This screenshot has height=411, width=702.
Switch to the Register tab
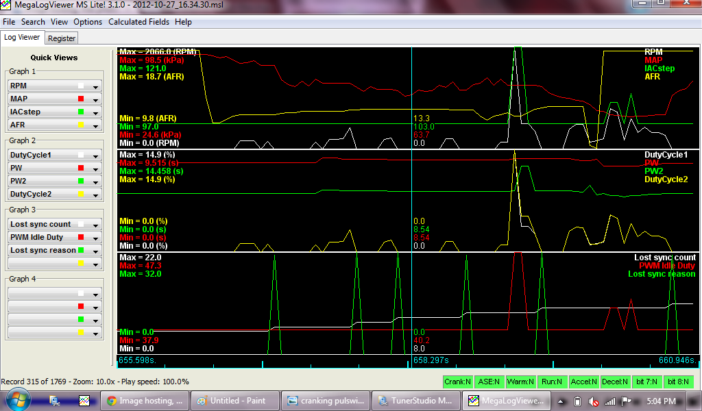62,38
